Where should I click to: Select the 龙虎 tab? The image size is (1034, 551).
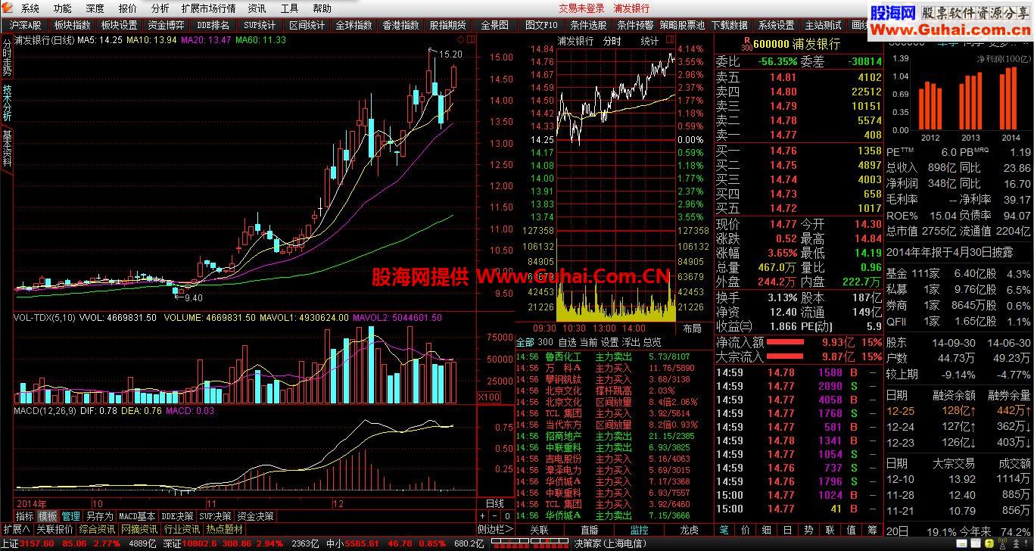click(689, 530)
